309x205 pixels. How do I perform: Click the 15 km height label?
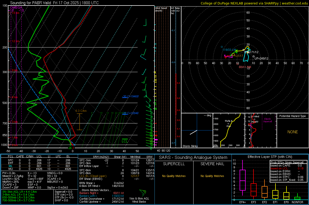pos(15,13)
